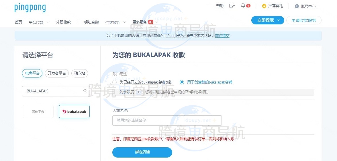Click the red notification count badge

(248, 6)
